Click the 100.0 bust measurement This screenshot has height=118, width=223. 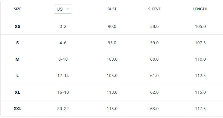pos(112,59)
